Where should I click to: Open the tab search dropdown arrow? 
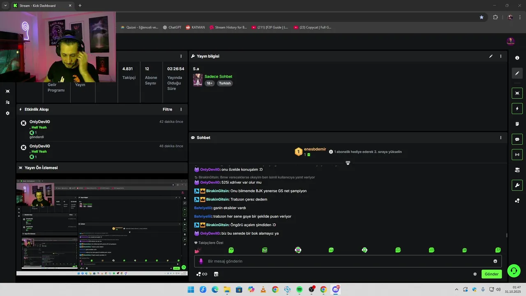pos(5,6)
